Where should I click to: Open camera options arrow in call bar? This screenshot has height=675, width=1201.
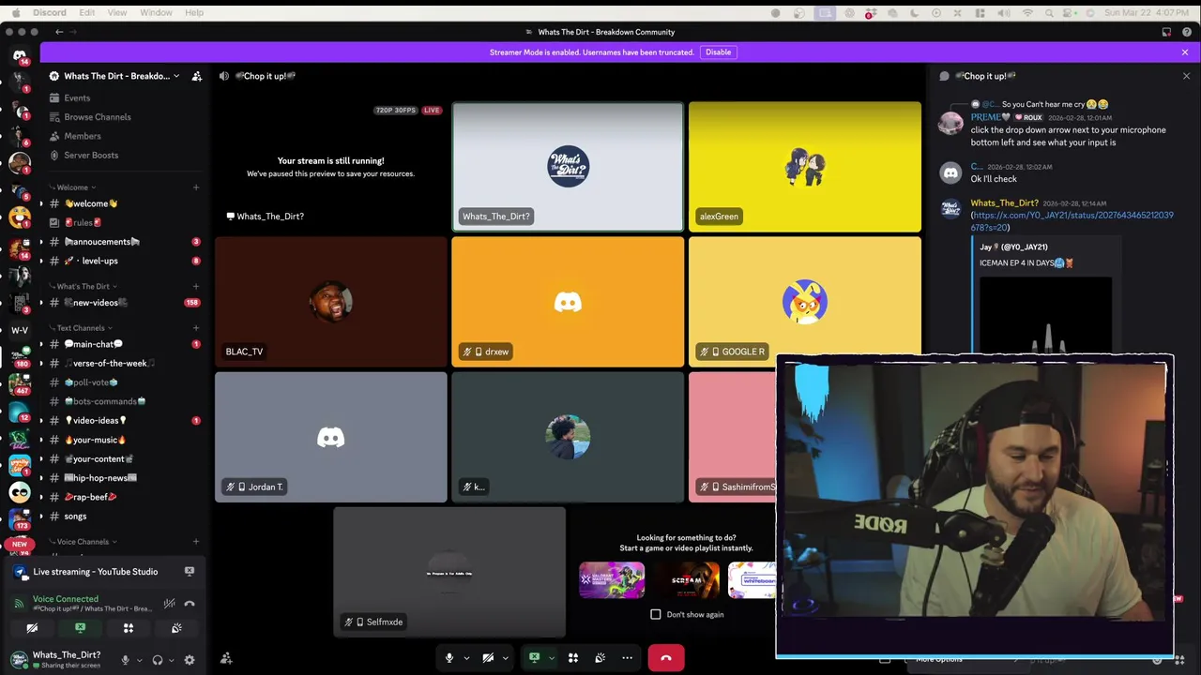tap(505, 658)
